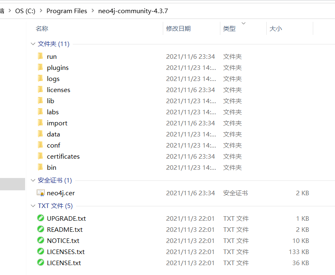Open the dropdown arrow above the 类型 column

pos(243,23)
